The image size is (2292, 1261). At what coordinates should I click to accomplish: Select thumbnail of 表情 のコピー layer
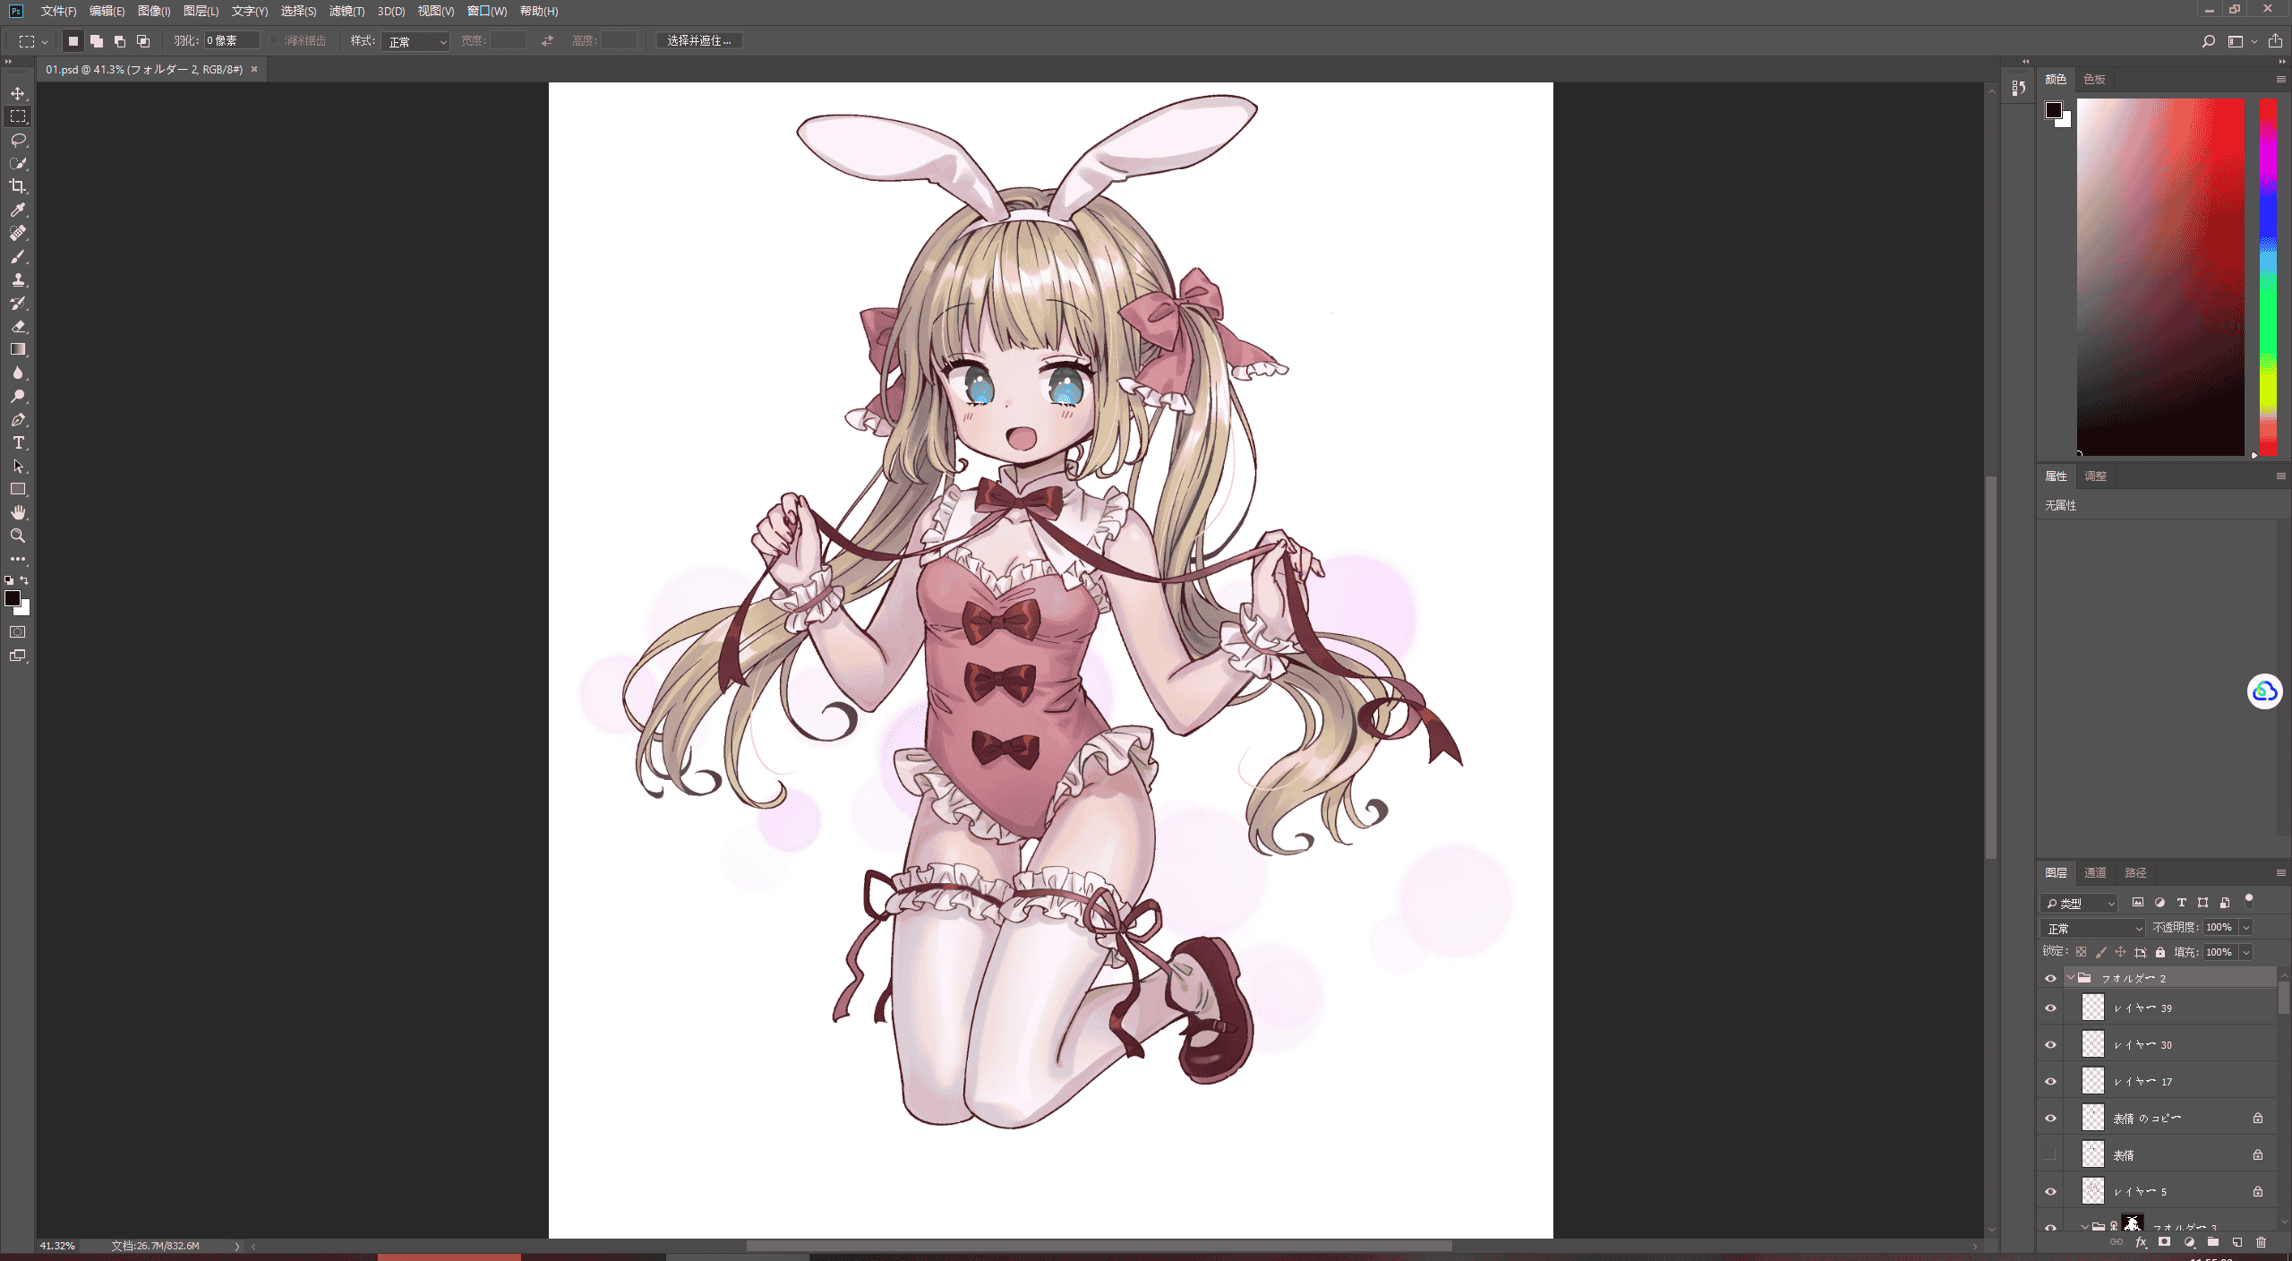point(2092,1118)
